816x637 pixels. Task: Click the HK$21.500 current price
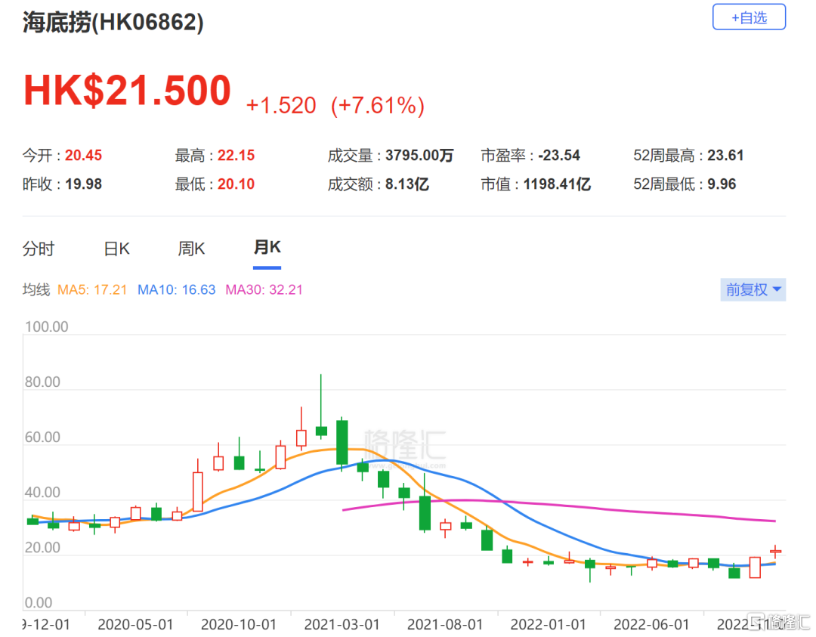(127, 91)
